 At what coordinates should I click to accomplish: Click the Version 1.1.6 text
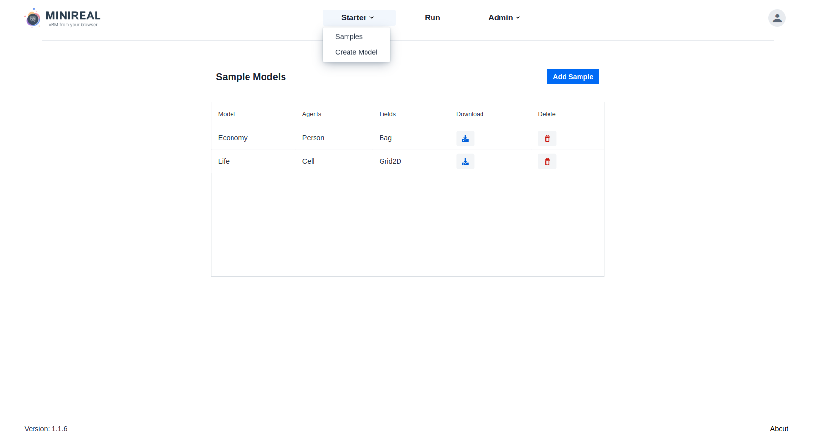[46, 429]
